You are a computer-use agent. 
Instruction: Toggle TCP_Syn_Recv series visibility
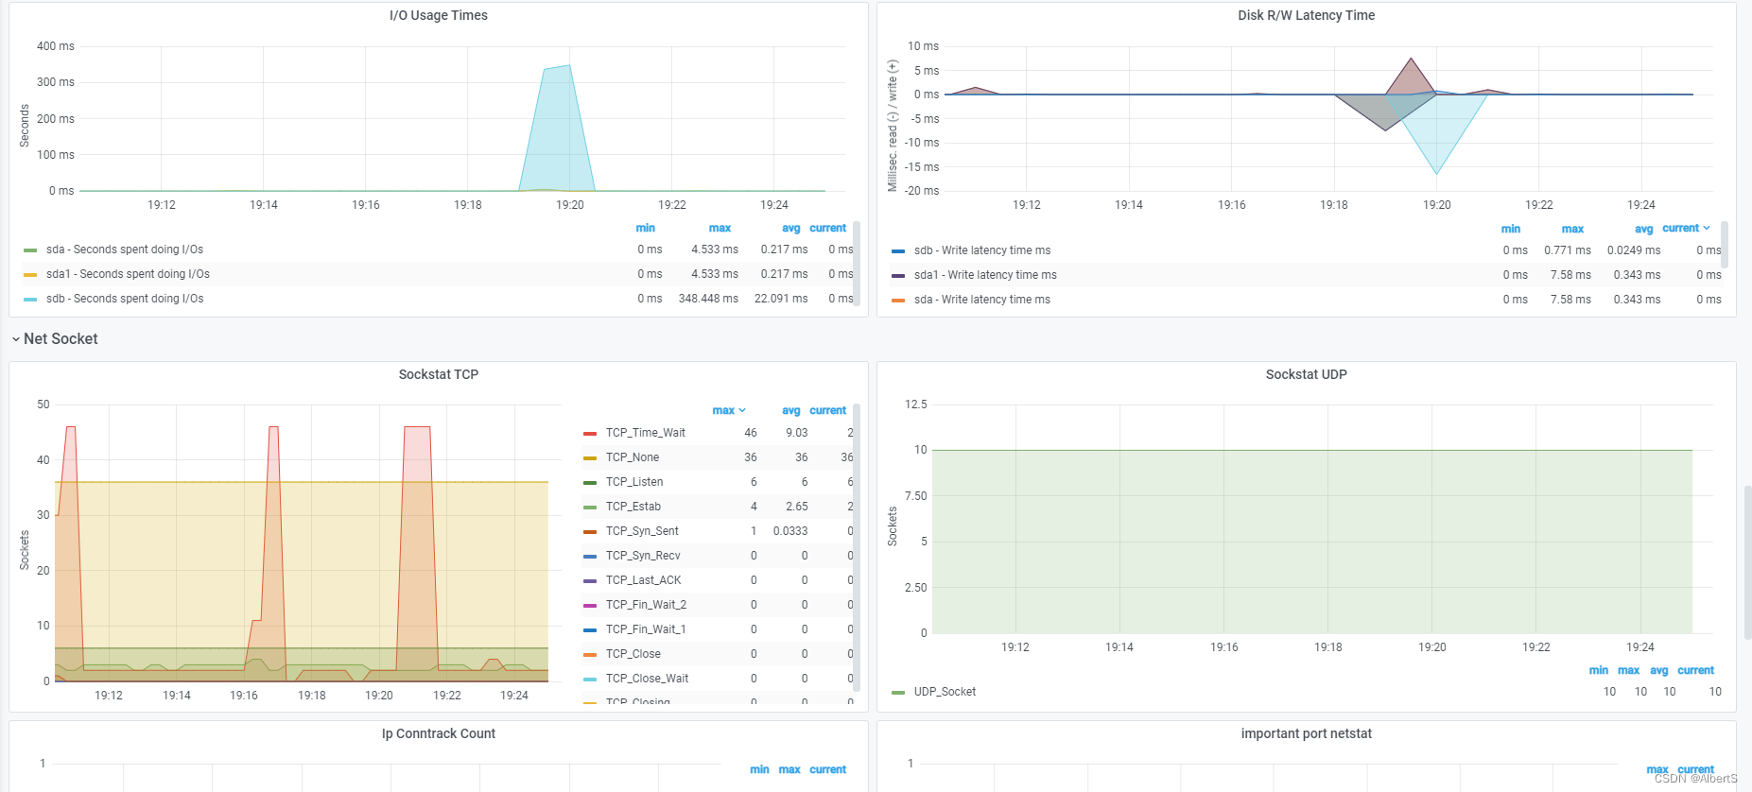click(643, 556)
